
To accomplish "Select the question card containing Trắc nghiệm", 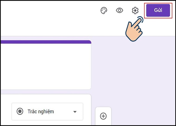I will pos(46,110).
